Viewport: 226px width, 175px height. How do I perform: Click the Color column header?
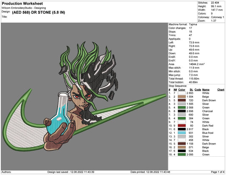pos(181,90)
